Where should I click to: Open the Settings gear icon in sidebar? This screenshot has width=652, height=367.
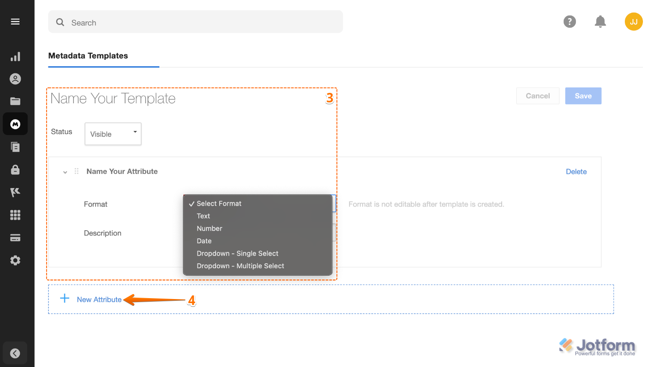click(x=15, y=260)
